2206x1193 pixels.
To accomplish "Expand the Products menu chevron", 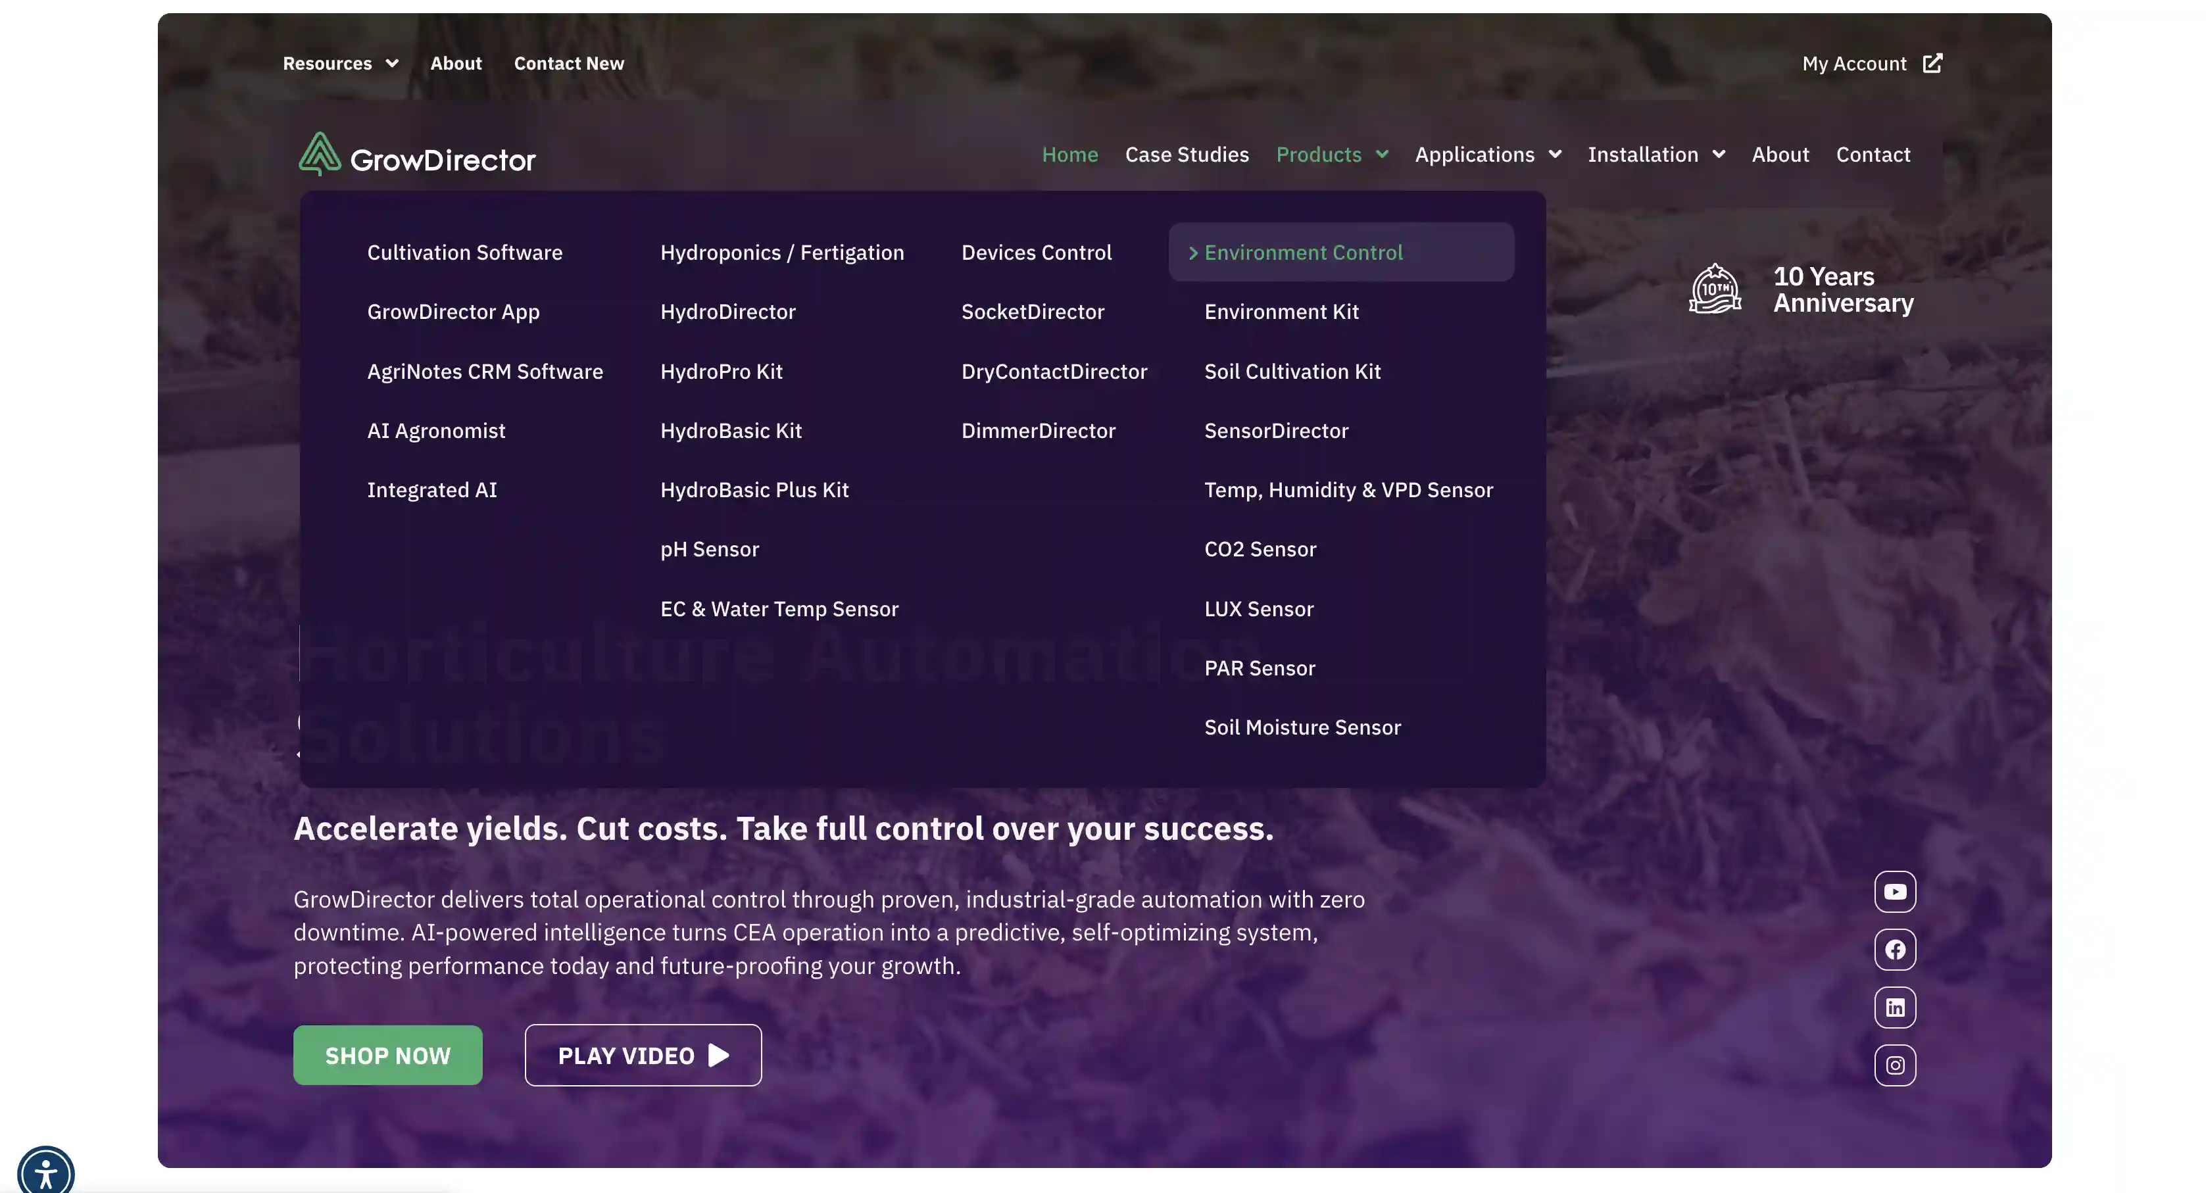I will click(1381, 154).
